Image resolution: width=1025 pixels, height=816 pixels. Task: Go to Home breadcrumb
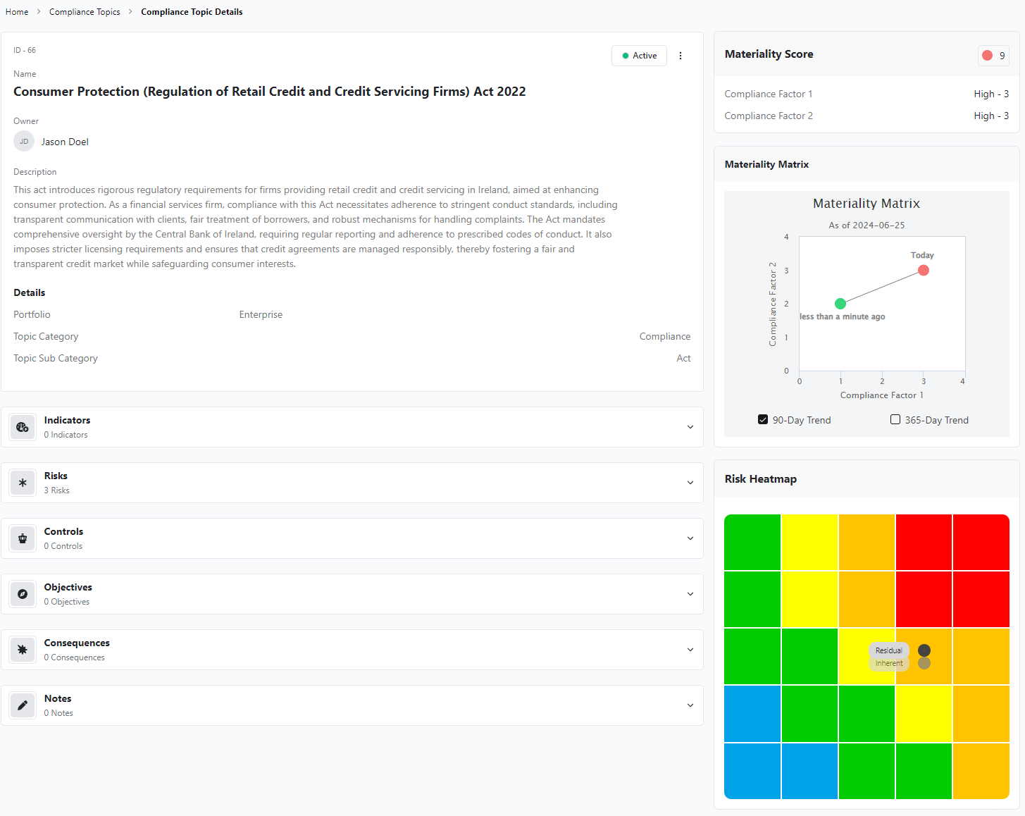click(17, 12)
